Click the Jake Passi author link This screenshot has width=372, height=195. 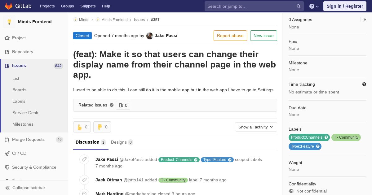[x=166, y=36]
